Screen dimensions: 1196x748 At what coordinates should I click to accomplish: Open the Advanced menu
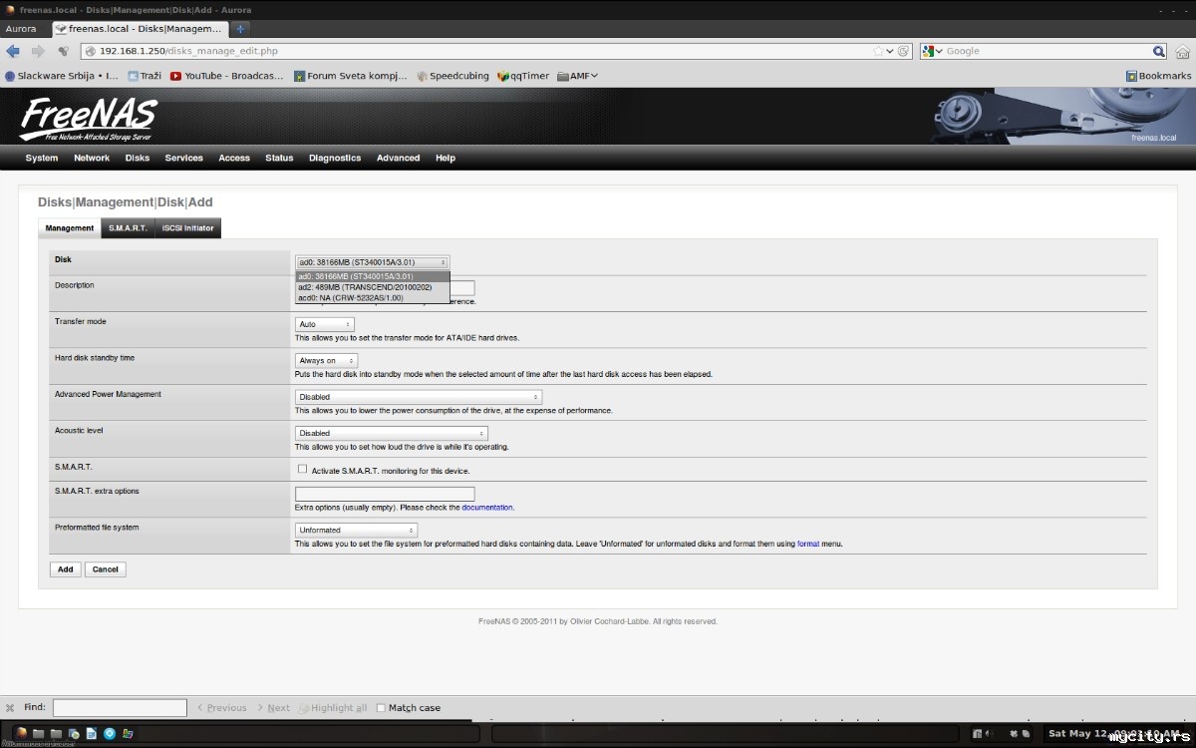(x=399, y=158)
